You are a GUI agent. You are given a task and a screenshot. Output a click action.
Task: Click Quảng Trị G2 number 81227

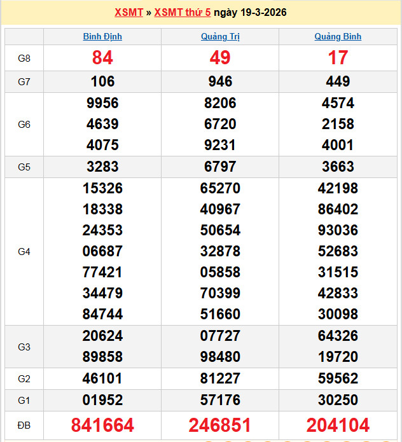[x=220, y=379]
